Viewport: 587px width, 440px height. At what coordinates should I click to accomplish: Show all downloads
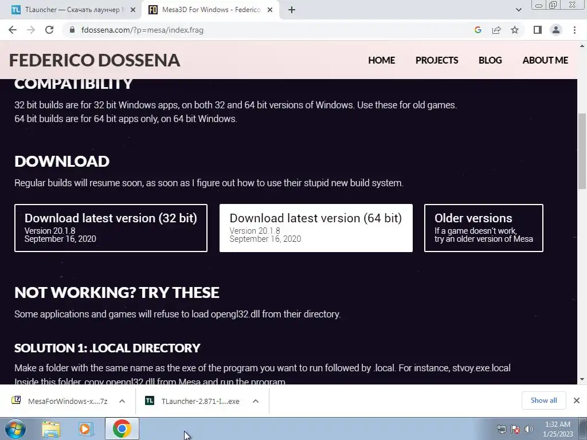543,400
